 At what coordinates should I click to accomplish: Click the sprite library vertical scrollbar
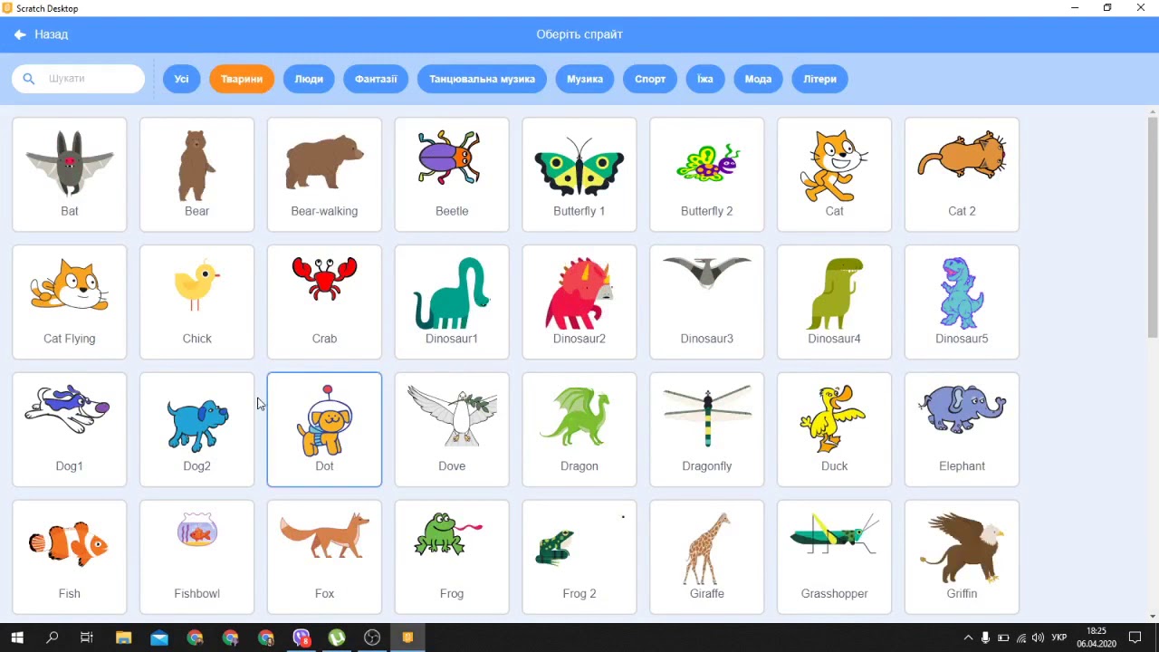tap(1153, 225)
